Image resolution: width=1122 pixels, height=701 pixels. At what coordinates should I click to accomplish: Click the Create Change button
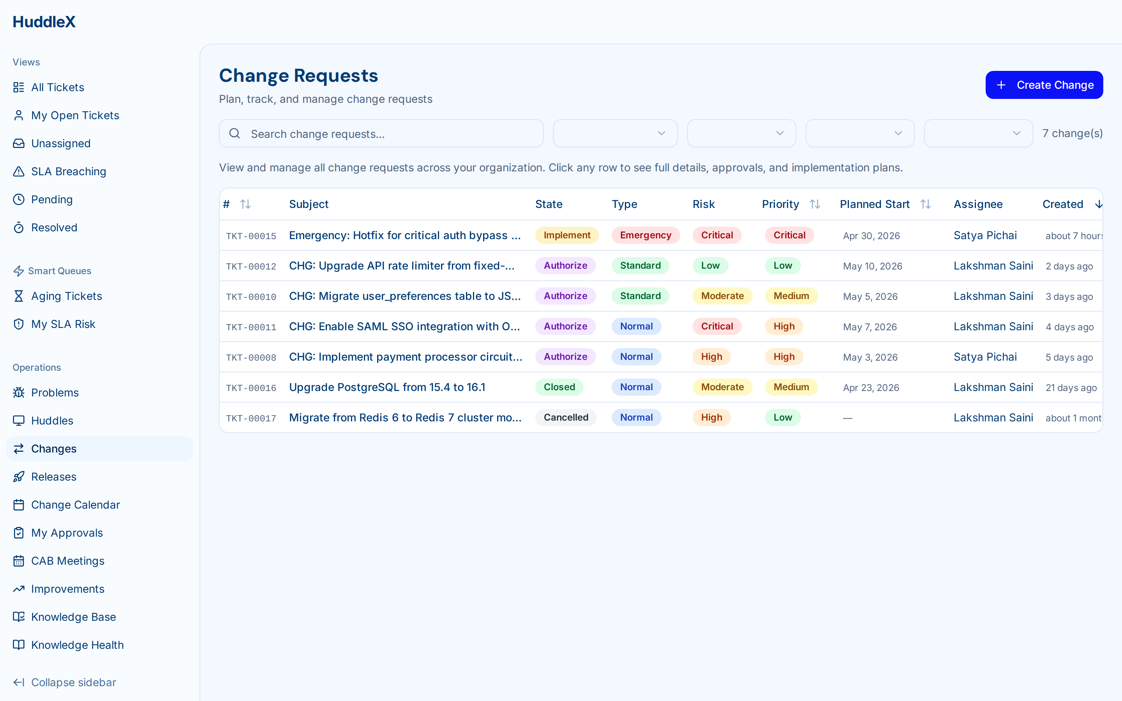(x=1044, y=85)
